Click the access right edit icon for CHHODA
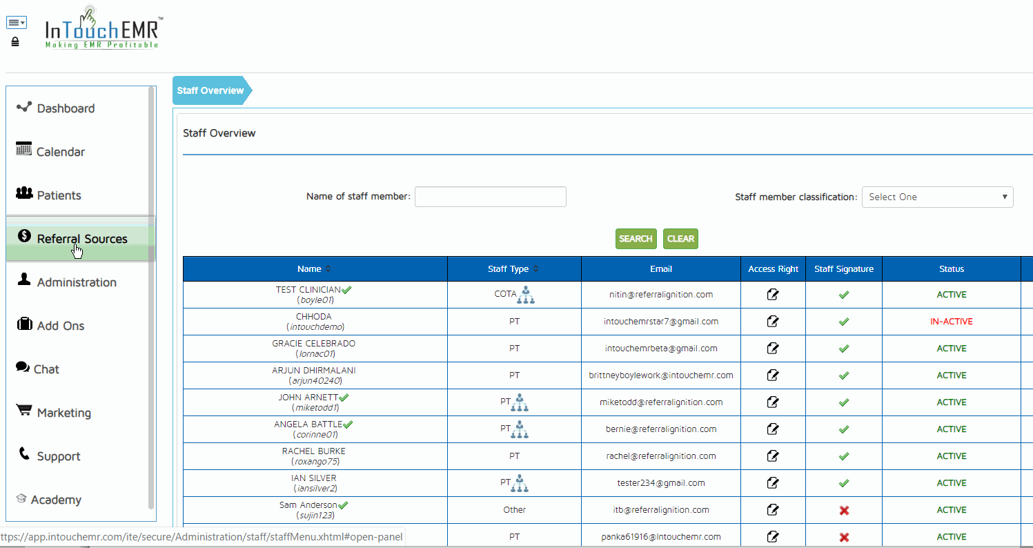This screenshot has height=548, width=1033. [x=773, y=322]
